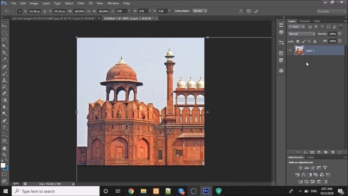Select the Lasso tool
Screen dimensions: 348x196
click(x=4, y=40)
